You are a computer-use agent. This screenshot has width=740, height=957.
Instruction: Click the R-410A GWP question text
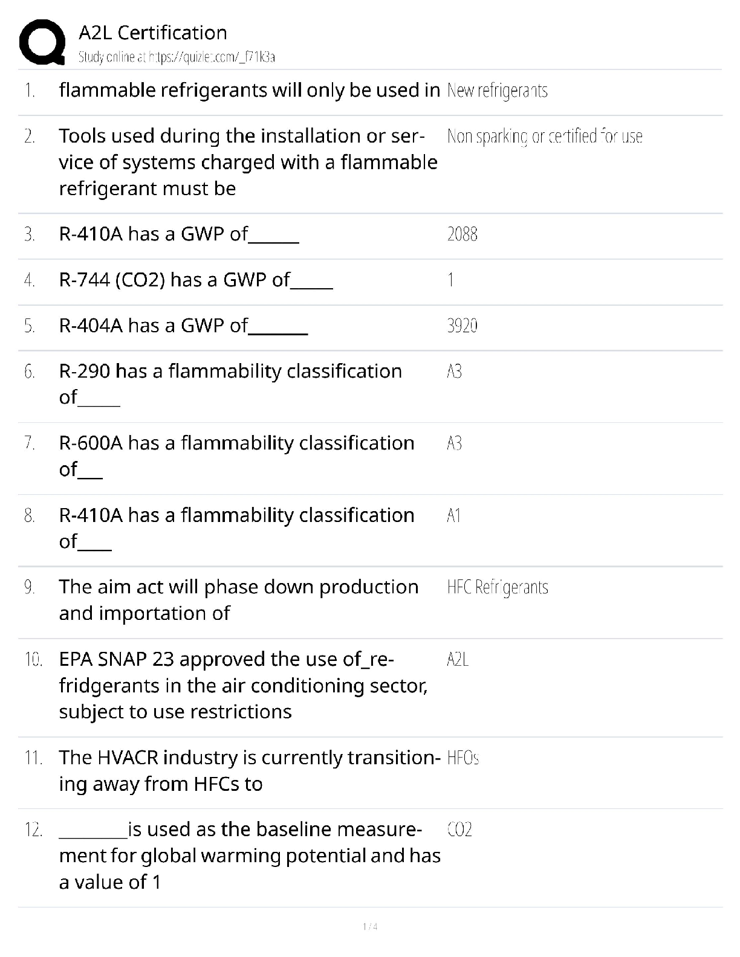point(179,234)
